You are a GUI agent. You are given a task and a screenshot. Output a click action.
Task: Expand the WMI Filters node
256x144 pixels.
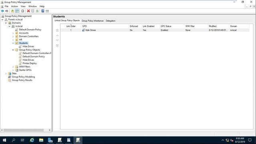(13, 67)
